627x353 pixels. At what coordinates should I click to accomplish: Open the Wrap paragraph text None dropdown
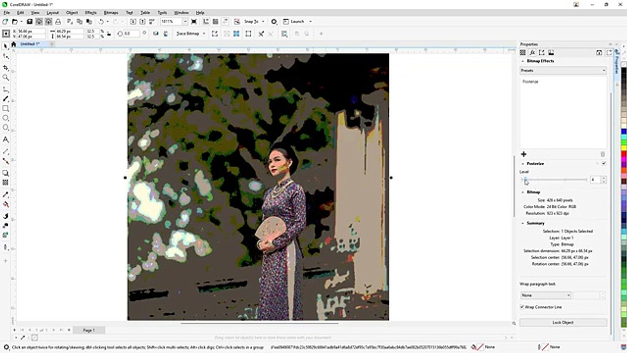click(546, 295)
